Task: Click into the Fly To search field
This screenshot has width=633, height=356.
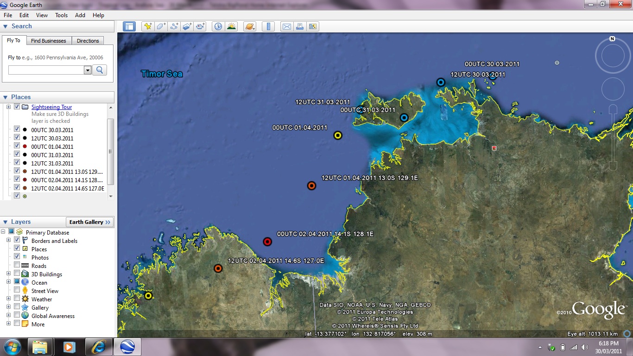Action: point(46,70)
